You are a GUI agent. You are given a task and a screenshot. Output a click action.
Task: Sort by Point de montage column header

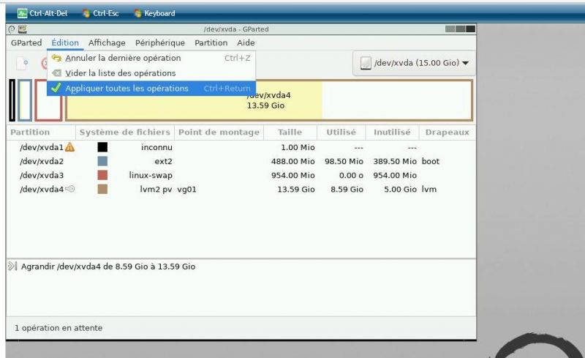tap(219, 133)
